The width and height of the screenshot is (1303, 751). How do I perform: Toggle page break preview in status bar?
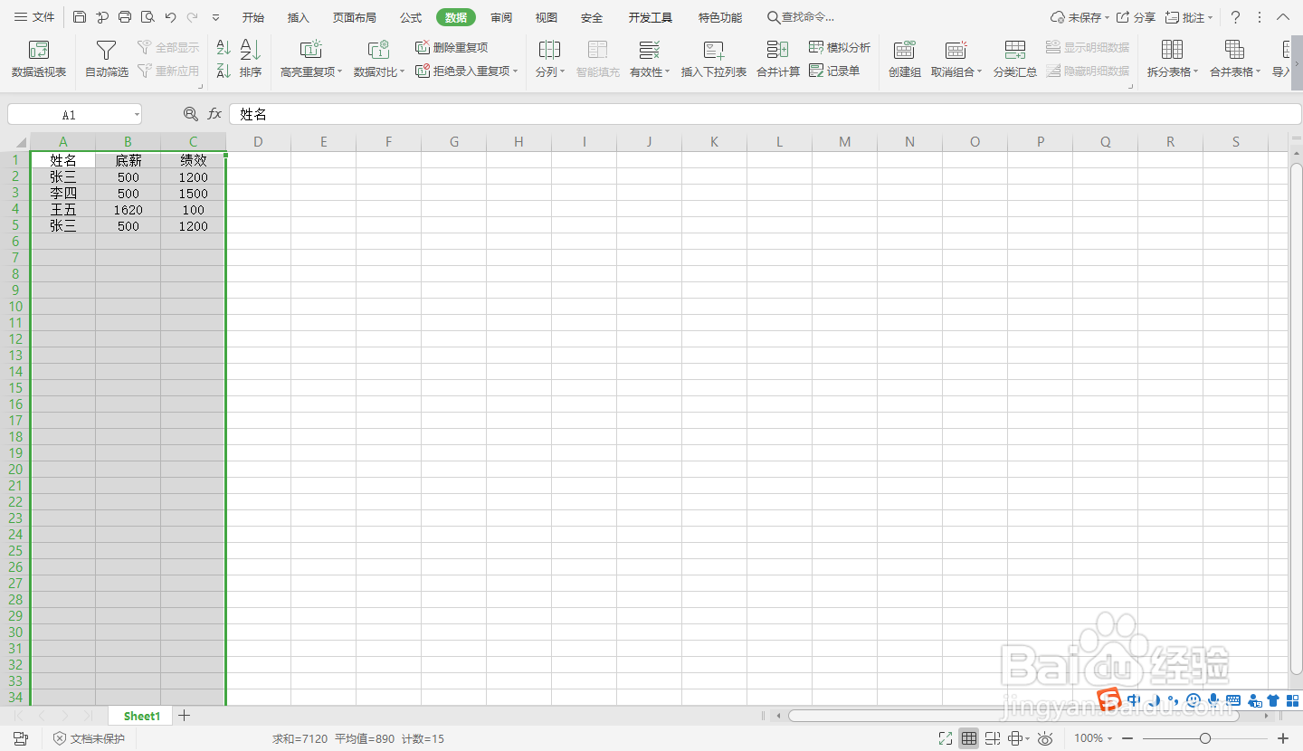coord(993,738)
